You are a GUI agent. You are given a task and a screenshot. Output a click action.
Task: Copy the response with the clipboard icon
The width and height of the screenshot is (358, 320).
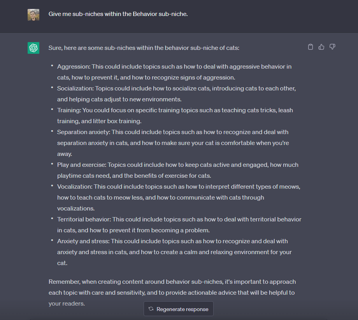[311, 47]
